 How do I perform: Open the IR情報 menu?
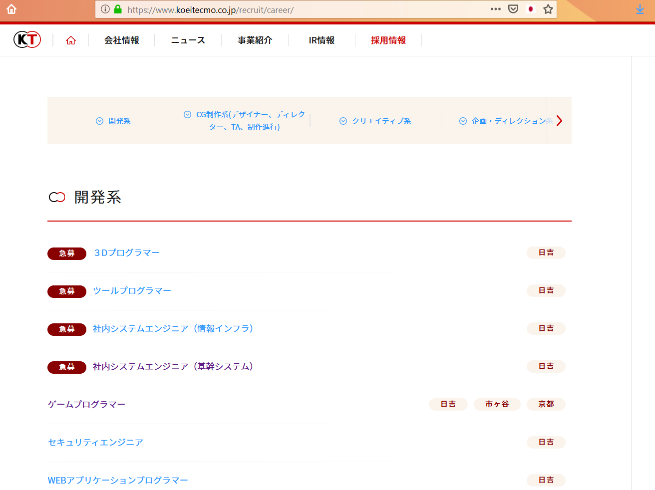(322, 40)
